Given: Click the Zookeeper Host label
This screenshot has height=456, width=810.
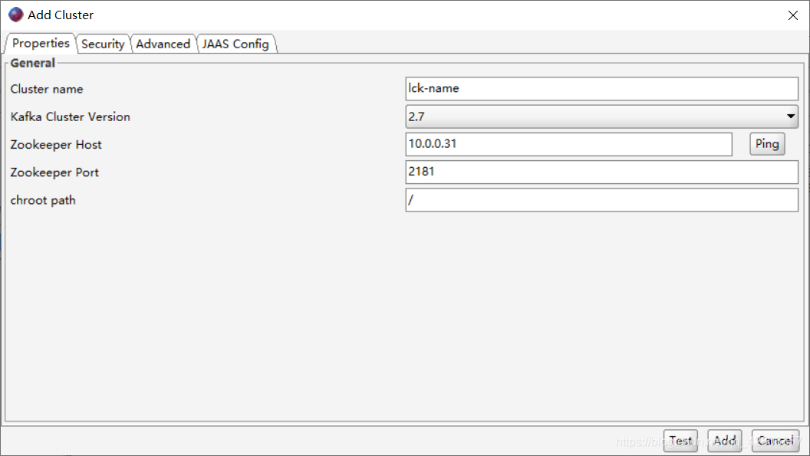Looking at the screenshot, I should [x=56, y=145].
